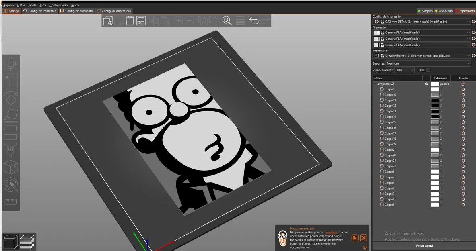The height and width of the screenshot is (251, 476).
Task: Click the Copy icon in top toolbar
Action: (154, 21)
